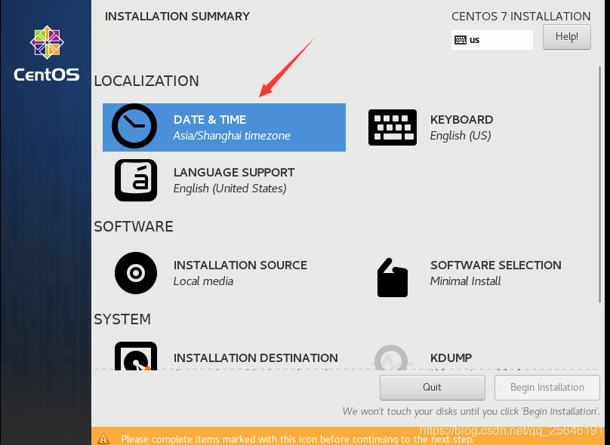Open the KDUMP icon

coord(391,358)
